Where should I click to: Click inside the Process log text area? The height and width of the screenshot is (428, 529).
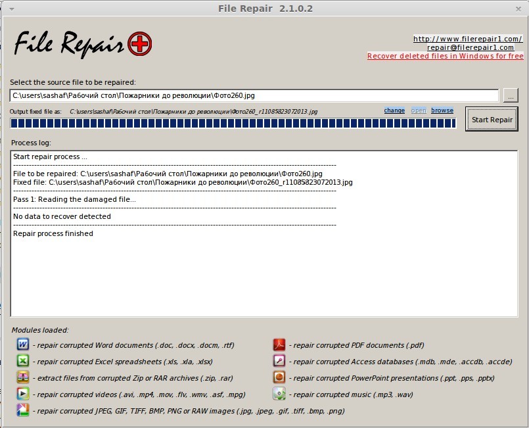[x=264, y=233]
